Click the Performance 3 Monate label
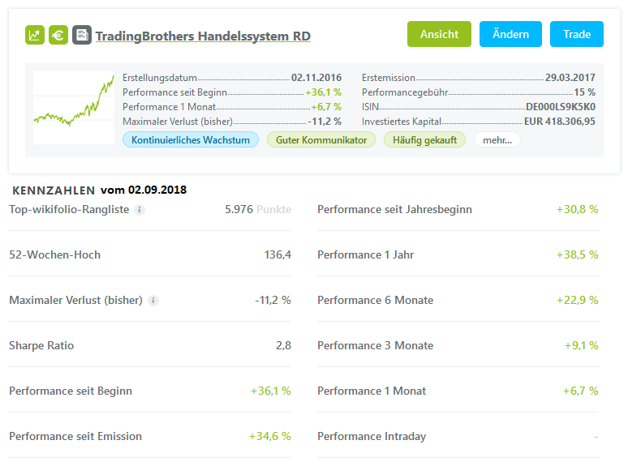The image size is (628, 466). 376,345
